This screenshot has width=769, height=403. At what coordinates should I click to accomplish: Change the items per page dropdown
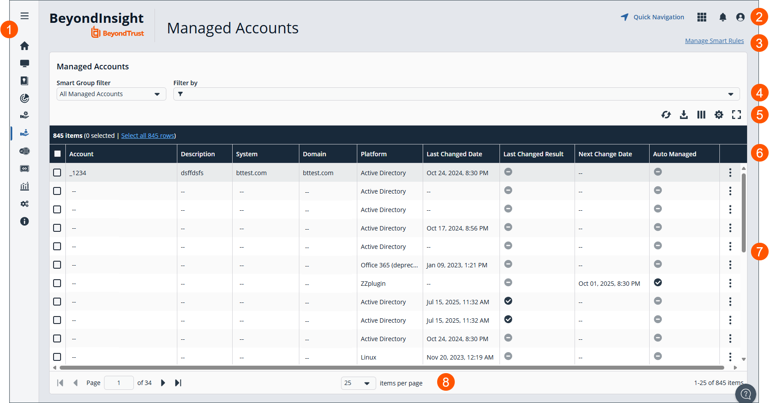pyautogui.click(x=358, y=383)
